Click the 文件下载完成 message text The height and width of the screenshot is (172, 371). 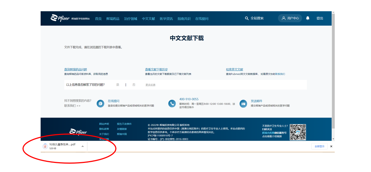point(94,47)
